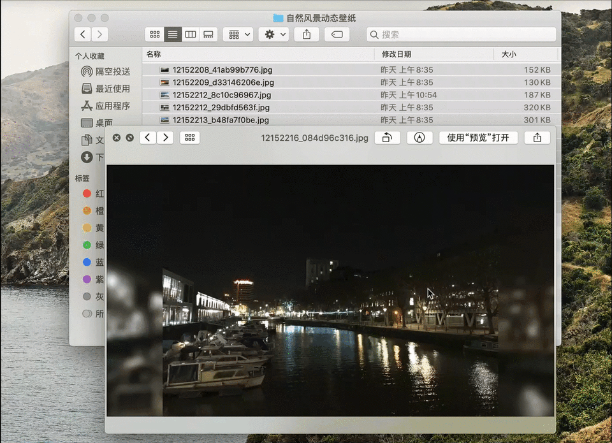This screenshot has height=443, width=612.
Task: Open the gear action menu
Action: 273,34
